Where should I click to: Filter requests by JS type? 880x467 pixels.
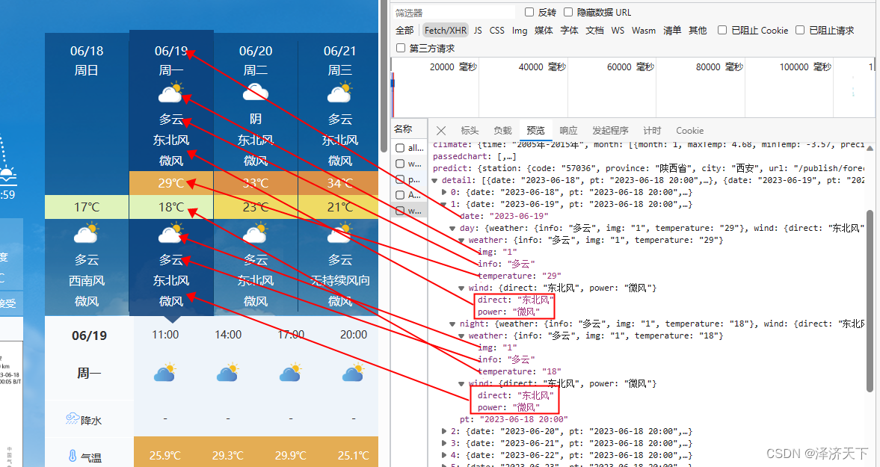[x=478, y=31]
